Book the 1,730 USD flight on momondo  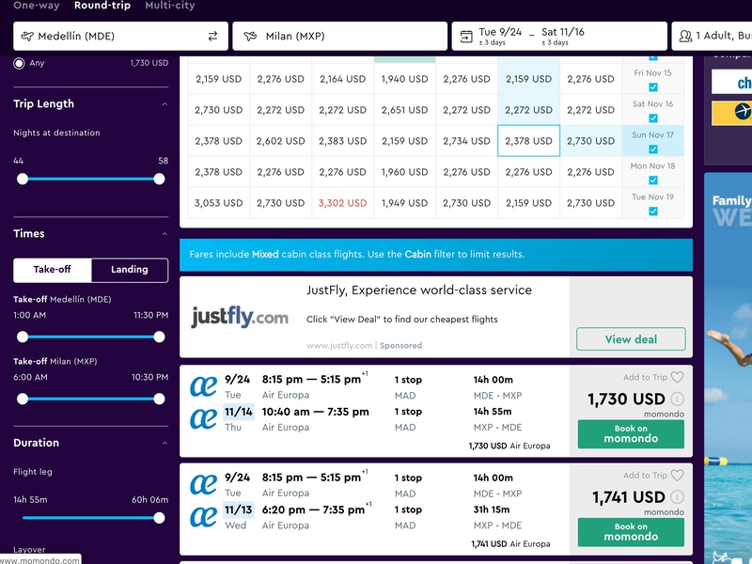[x=631, y=434]
